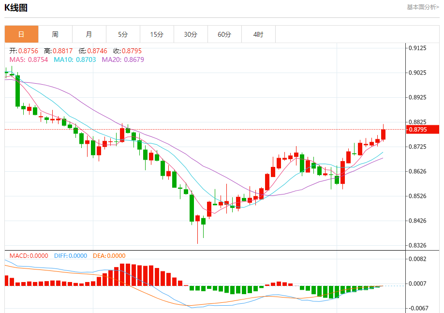Click the 低:0.8746 low price text
This screenshot has height=313, width=444.
[93, 51]
